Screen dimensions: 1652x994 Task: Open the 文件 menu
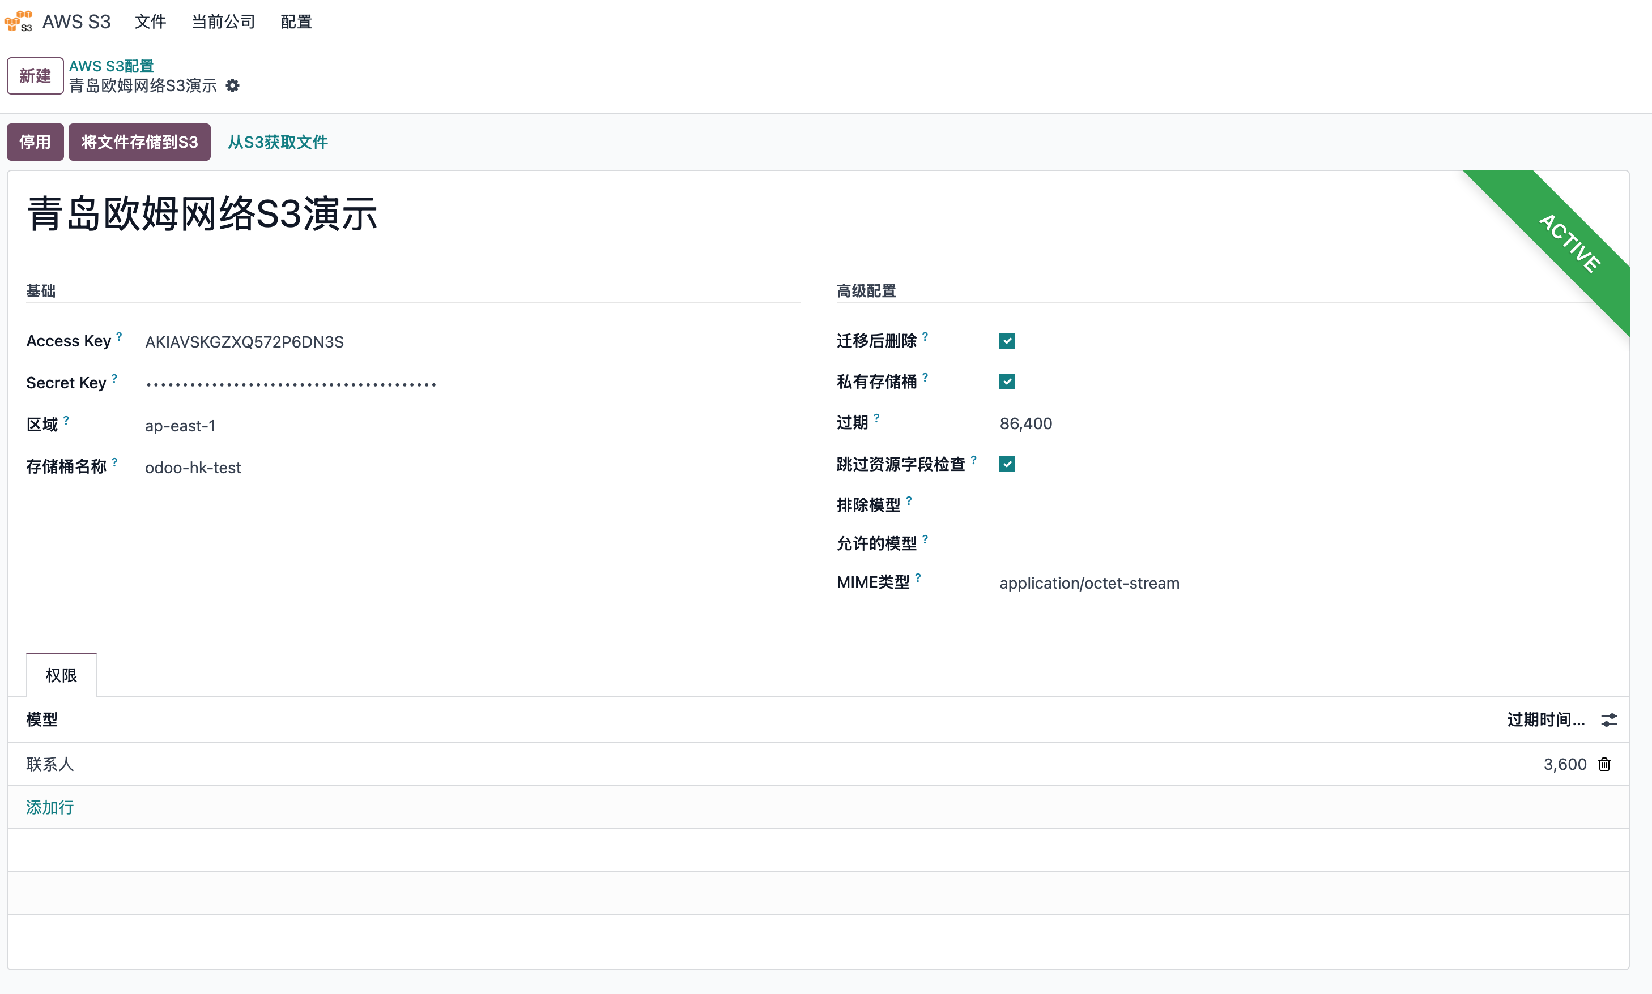point(150,22)
